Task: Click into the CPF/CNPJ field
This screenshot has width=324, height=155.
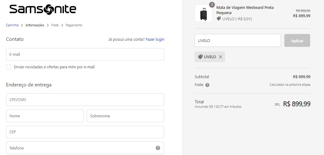Action: click(x=85, y=100)
